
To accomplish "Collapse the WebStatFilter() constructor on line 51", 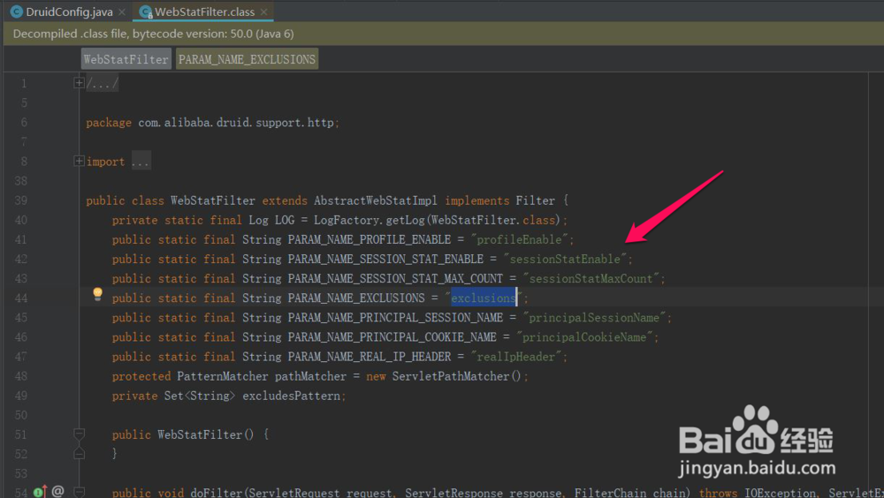I will [x=79, y=434].
